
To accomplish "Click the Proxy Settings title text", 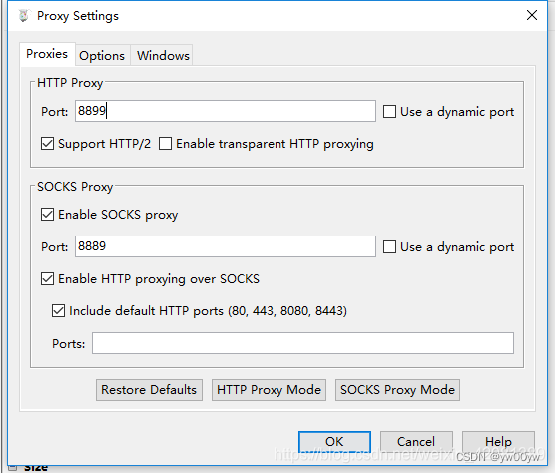I will click(78, 16).
